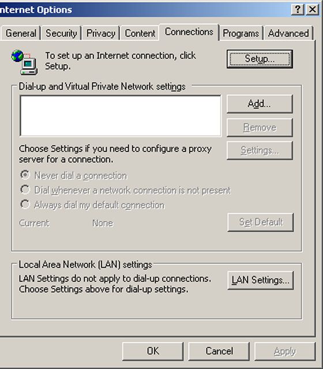Image resolution: width=323 pixels, height=369 pixels.
Task: Cancel the Internet Options dialog
Action: click(219, 351)
